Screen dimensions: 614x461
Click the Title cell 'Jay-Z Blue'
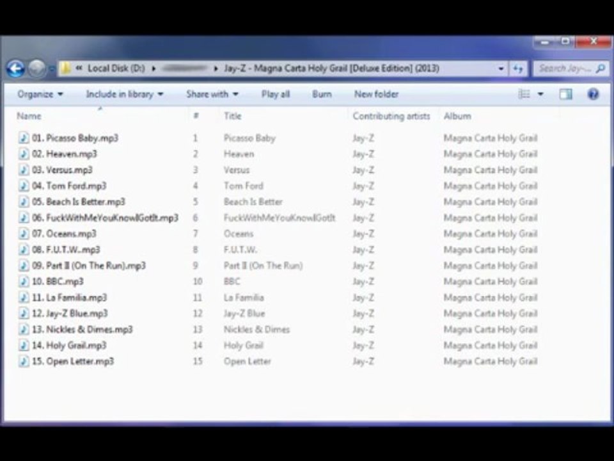coord(244,313)
